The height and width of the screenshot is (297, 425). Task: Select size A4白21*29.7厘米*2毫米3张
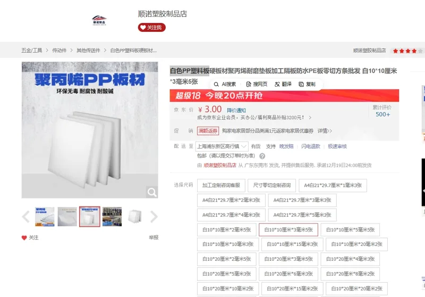[x=231, y=200]
